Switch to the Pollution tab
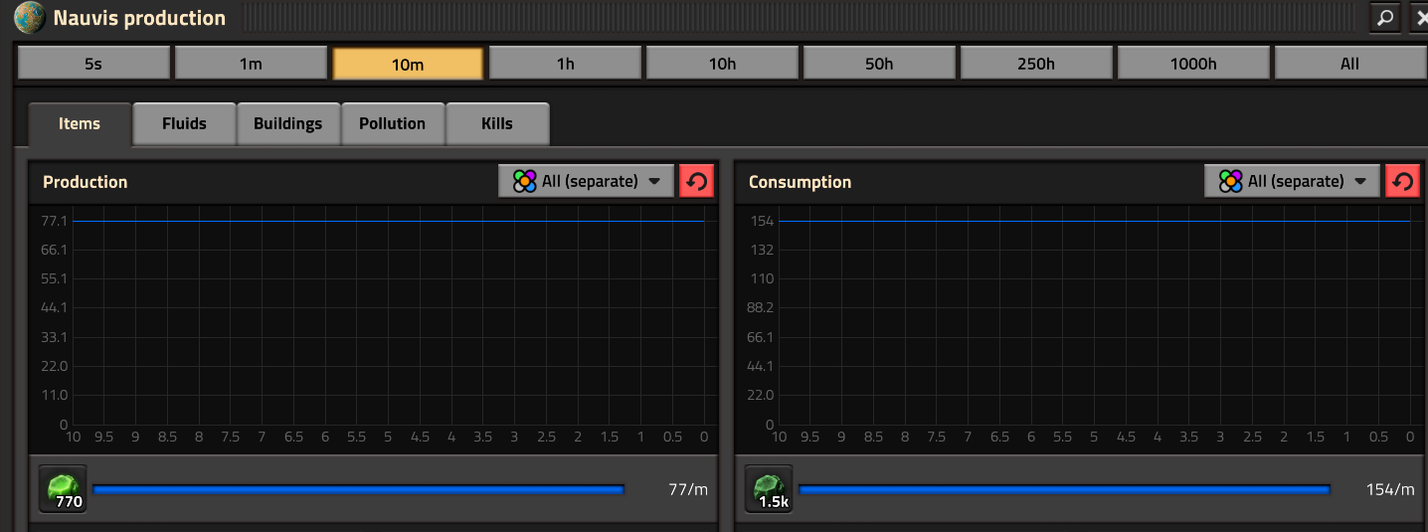 (x=393, y=124)
